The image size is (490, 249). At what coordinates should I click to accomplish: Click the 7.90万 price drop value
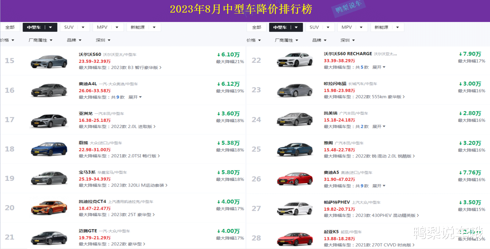point(470,54)
